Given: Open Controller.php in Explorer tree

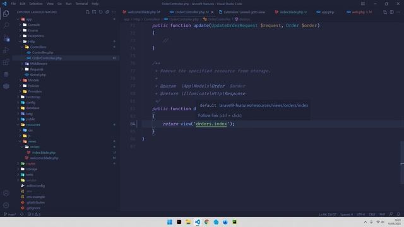Looking at the screenshot, I should click(42, 52).
